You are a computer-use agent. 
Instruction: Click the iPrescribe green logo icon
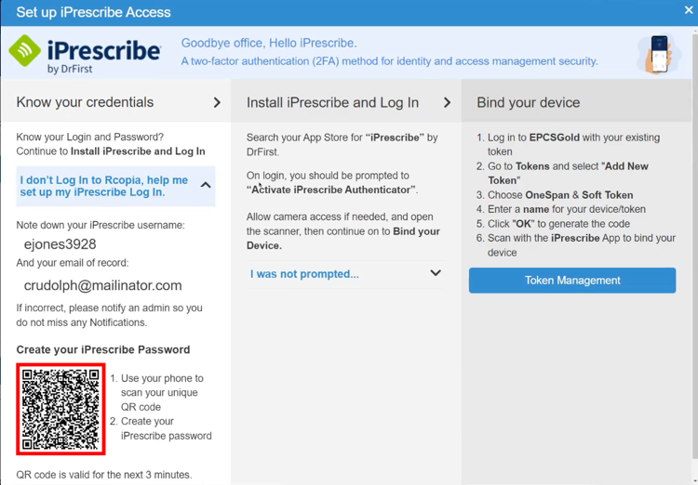coord(25,50)
